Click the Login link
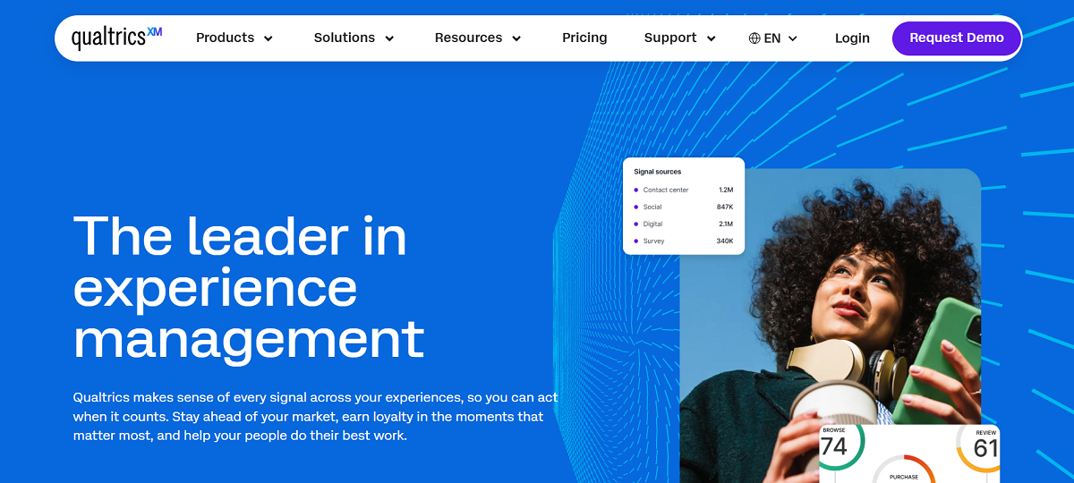 pos(852,38)
